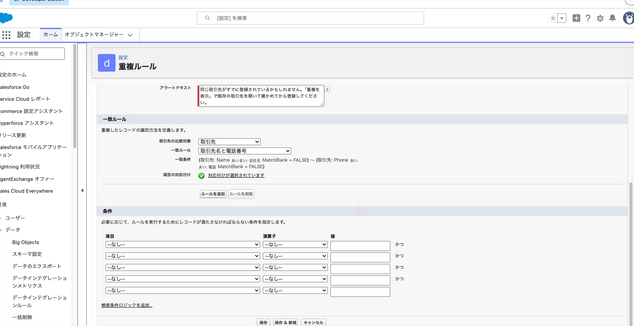Viewport: 634px width, 326px height.
Task: Open データのエクスポート in the sidebar
Action: pyautogui.click(x=37, y=266)
